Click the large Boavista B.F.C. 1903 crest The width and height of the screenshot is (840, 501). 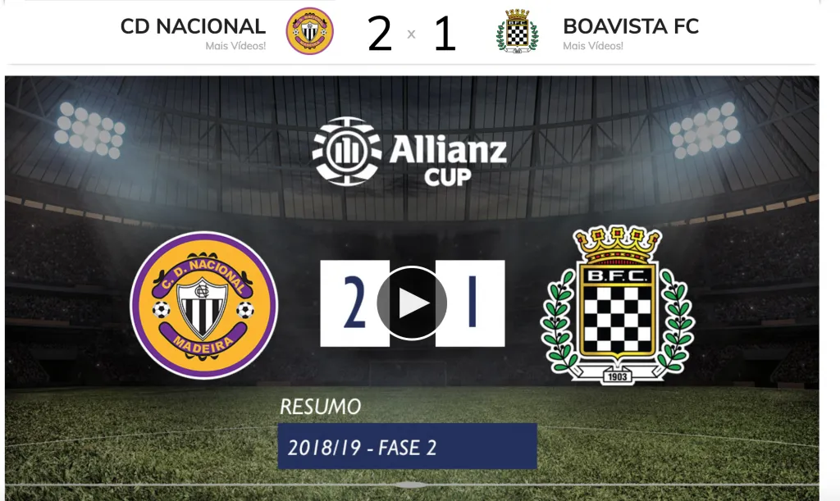(x=618, y=304)
